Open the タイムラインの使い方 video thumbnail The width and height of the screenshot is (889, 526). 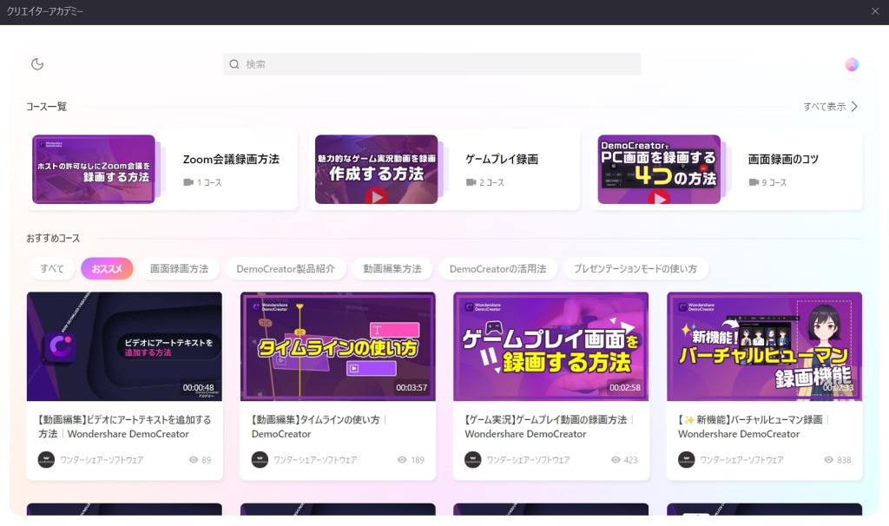click(x=338, y=346)
